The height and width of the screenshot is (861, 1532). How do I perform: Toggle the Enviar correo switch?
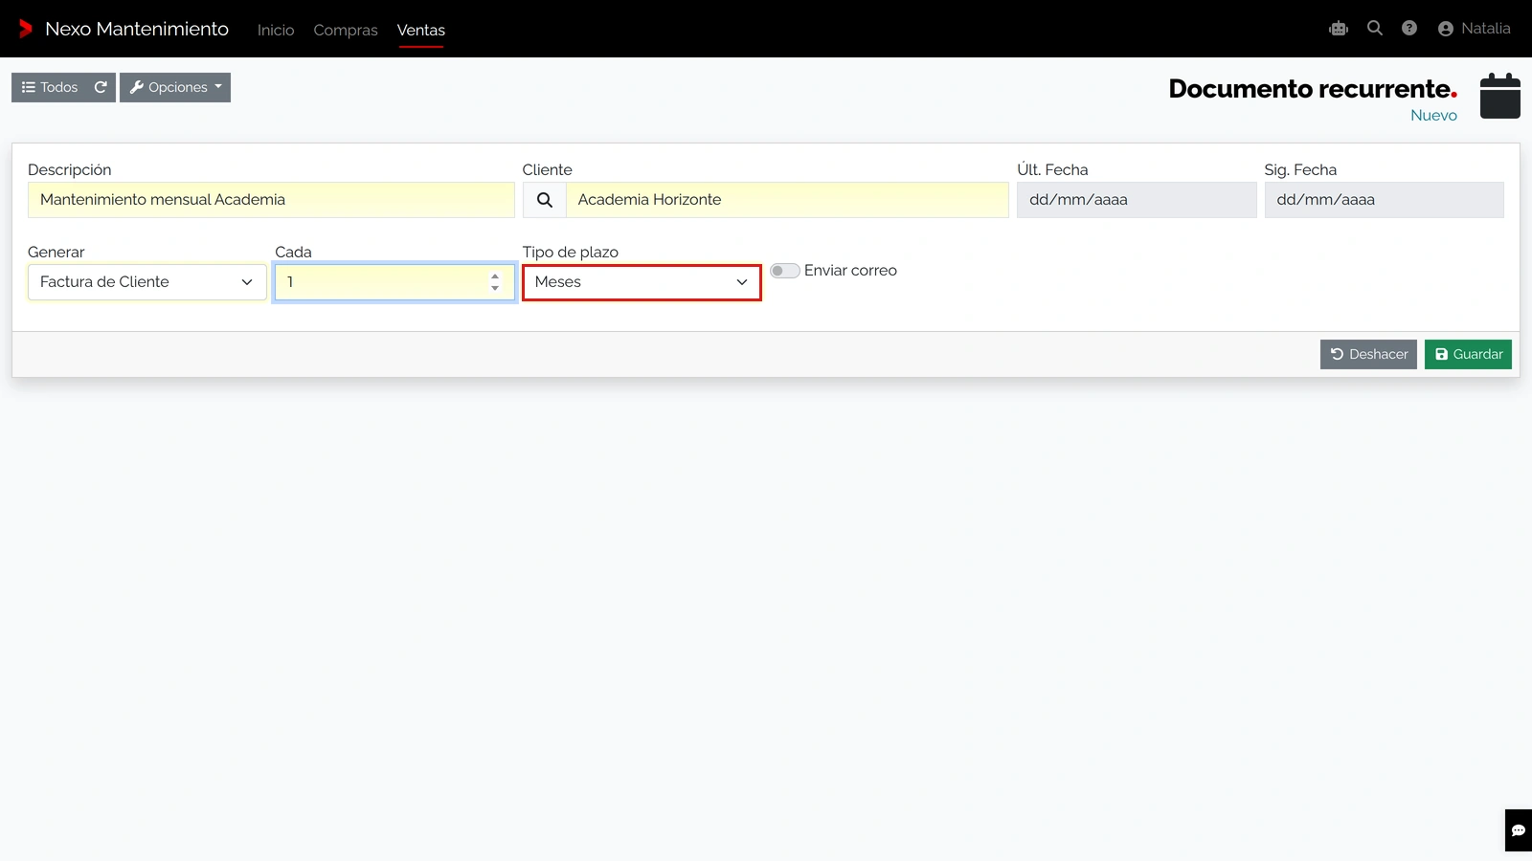point(785,271)
